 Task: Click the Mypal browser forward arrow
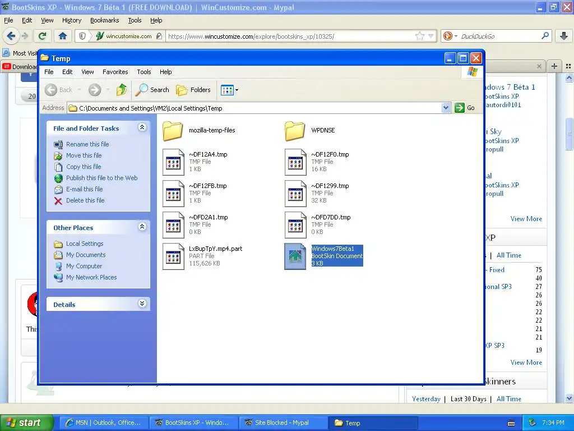tap(25, 36)
